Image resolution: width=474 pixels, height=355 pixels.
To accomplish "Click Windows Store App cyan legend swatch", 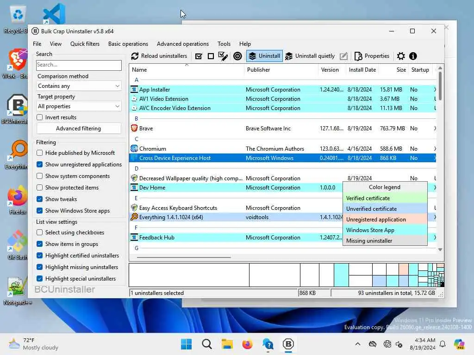I will (385, 230).
